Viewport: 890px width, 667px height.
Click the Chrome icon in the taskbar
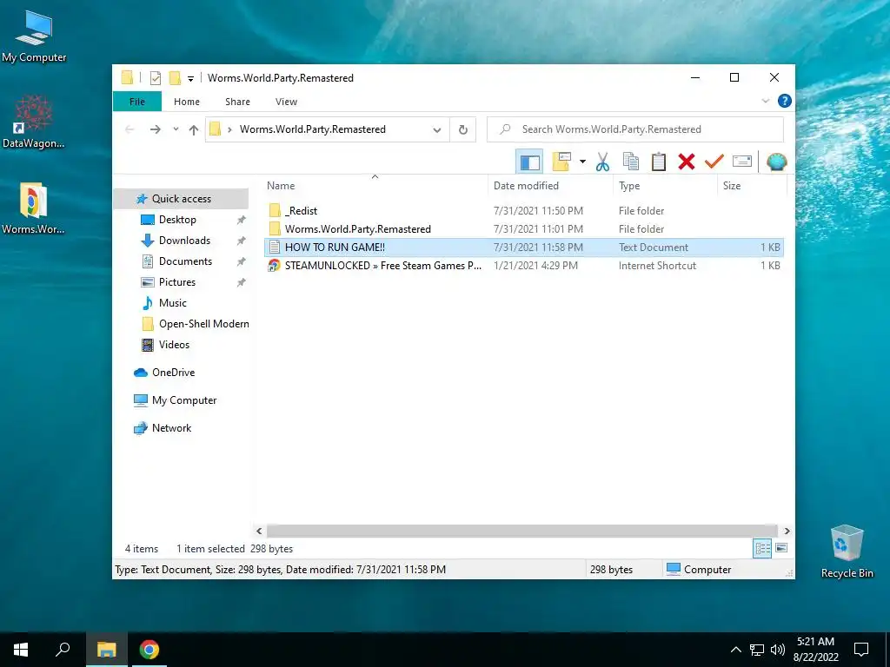(149, 650)
